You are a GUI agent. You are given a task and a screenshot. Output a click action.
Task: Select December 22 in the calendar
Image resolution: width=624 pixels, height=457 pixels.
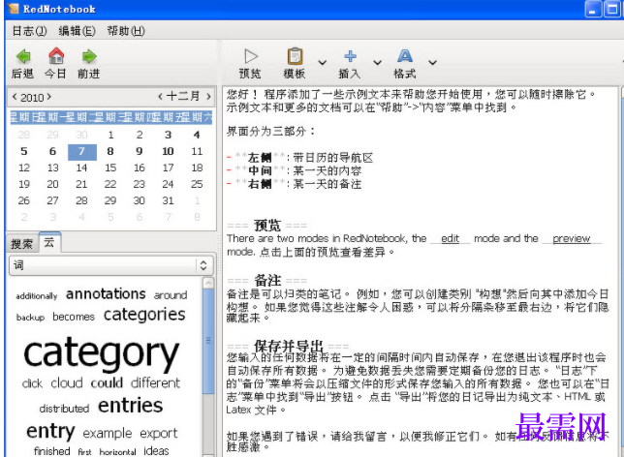point(110,184)
